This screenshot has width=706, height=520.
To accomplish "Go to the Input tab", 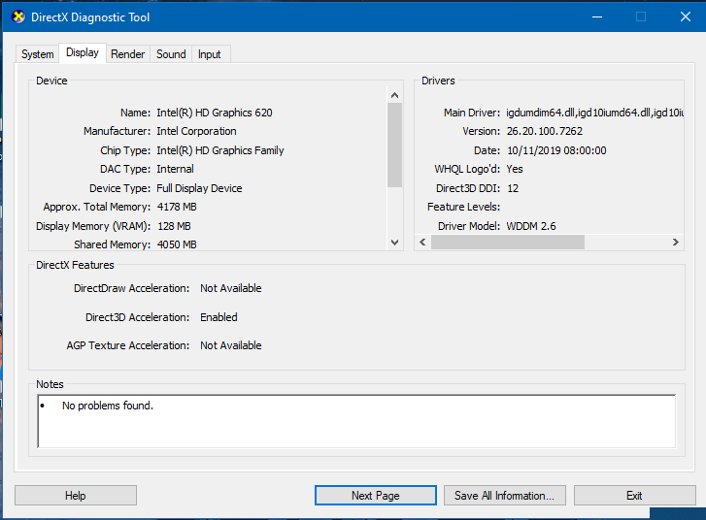I will (x=210, y=54).
